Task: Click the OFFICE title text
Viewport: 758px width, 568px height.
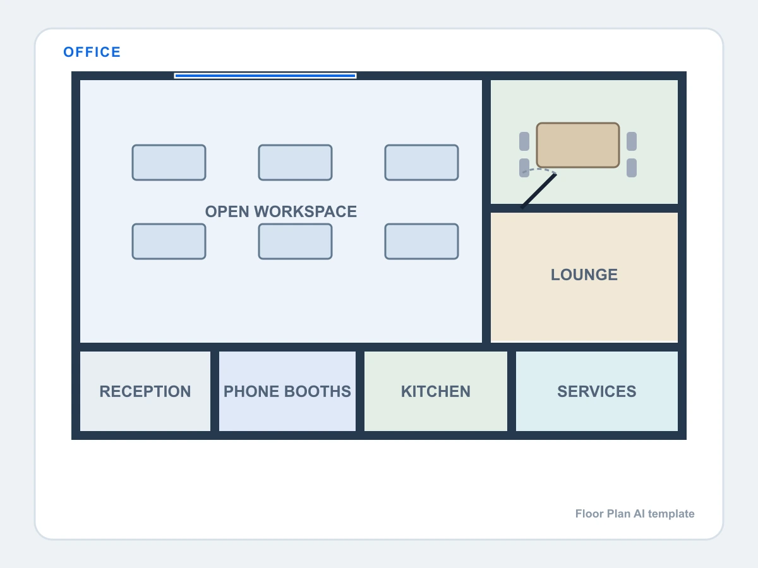Action: point(92,52)
